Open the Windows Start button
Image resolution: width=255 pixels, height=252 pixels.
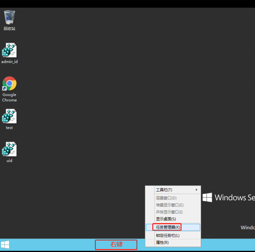pyautogui.click(x=5, y=245)
